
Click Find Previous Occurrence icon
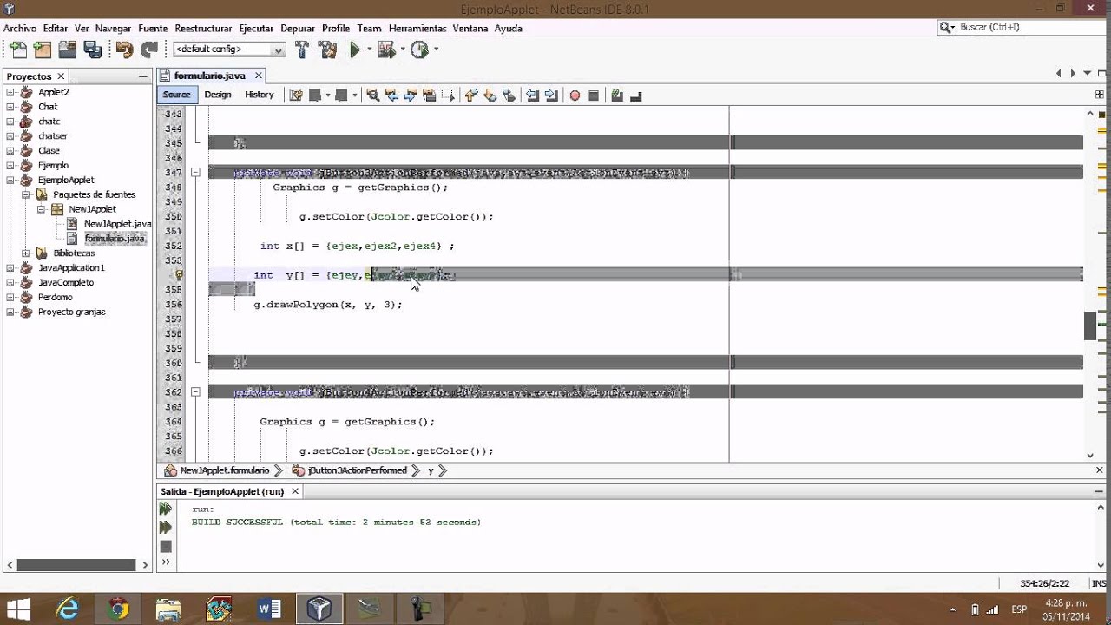tap(391, 95)
